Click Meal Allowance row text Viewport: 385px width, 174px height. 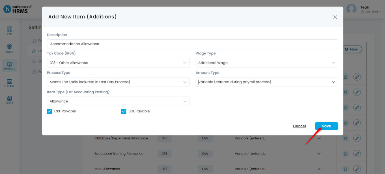(x=107, y=169)
